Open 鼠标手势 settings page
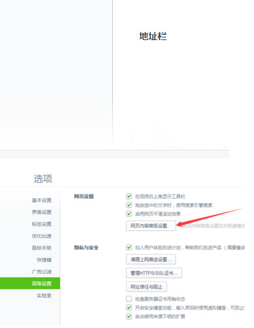Viewport: 254px width, 328px height. pos(41,248)
